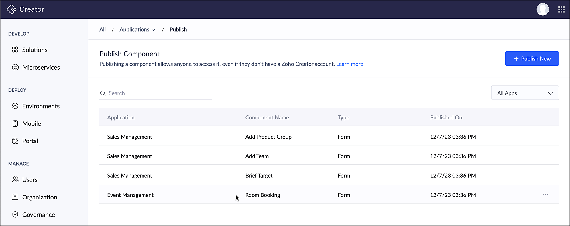Select the Publish breadcrumb item
The width and height of the screenshot is (570, 226).
(x=178, y=30)
